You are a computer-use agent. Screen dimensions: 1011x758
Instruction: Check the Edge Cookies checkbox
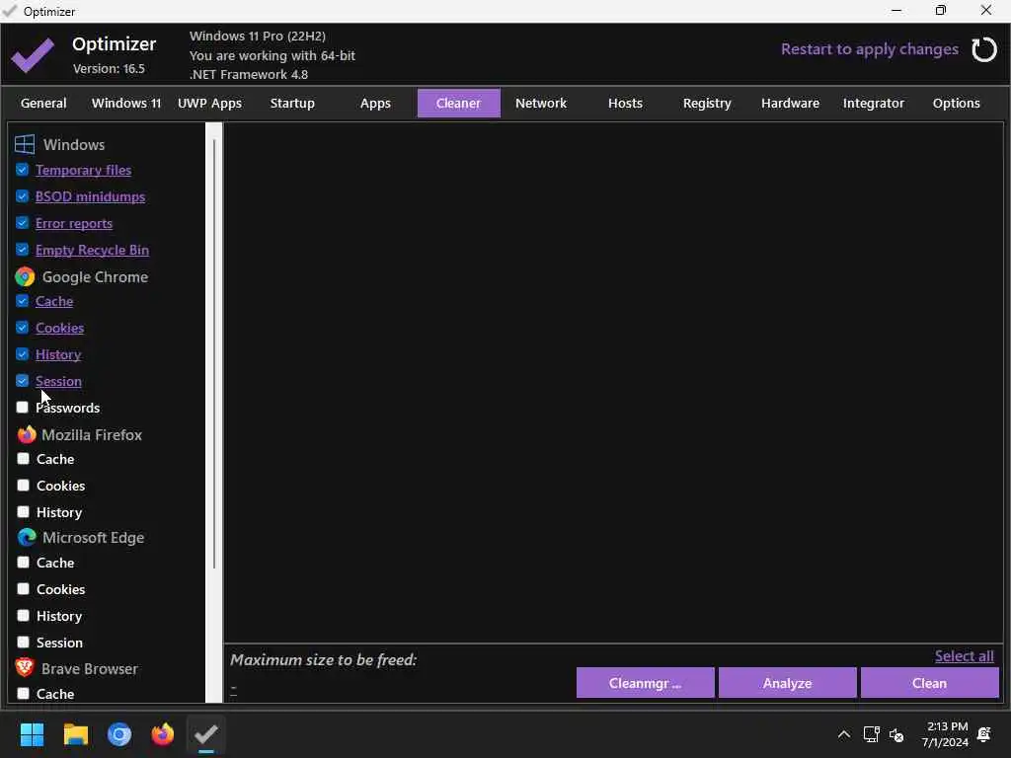tap(24, 588)
